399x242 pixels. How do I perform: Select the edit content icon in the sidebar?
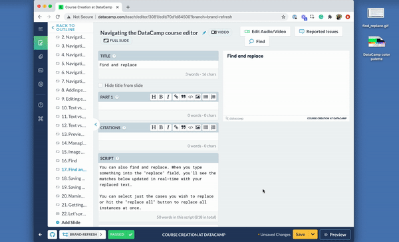[41, 42]
